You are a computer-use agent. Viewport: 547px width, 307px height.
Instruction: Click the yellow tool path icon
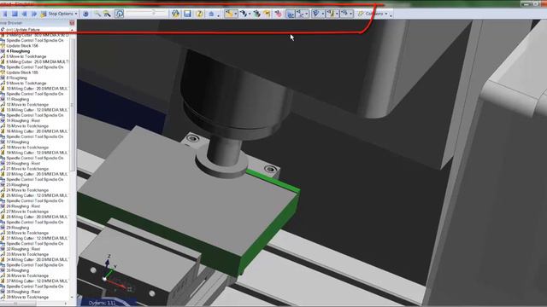(x=267, y=14)
